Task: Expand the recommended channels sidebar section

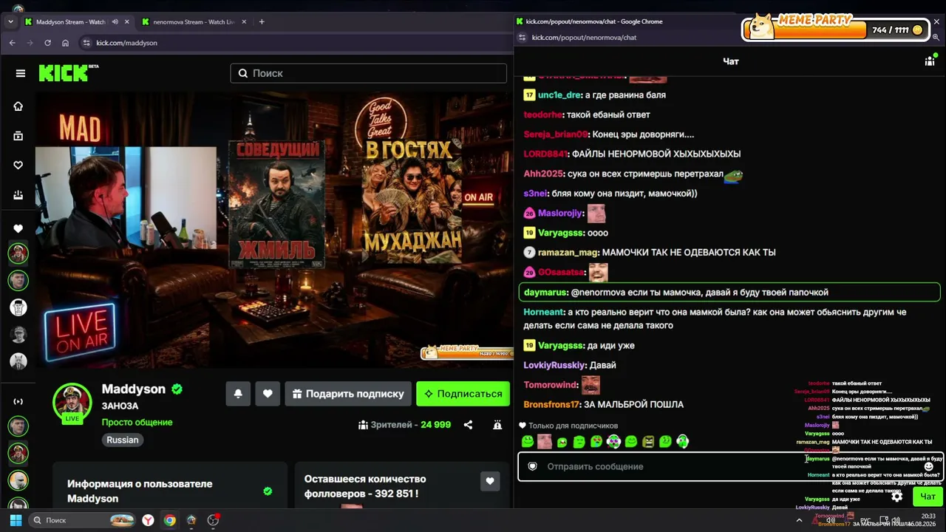Action: (18, 402)
